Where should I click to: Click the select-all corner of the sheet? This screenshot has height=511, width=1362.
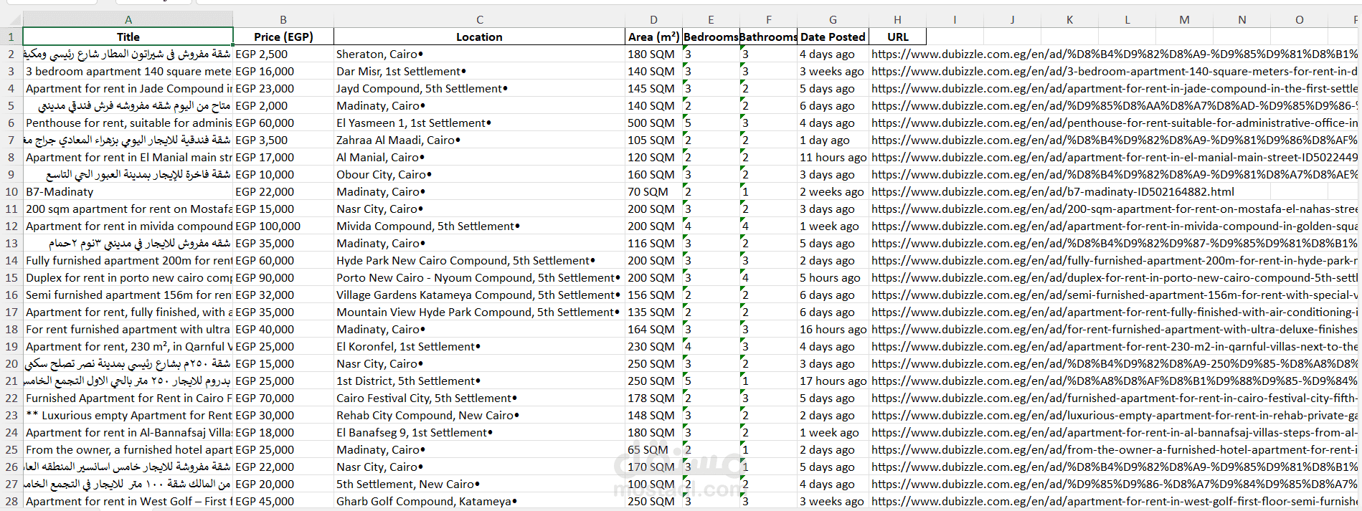[x=11, y=19]
